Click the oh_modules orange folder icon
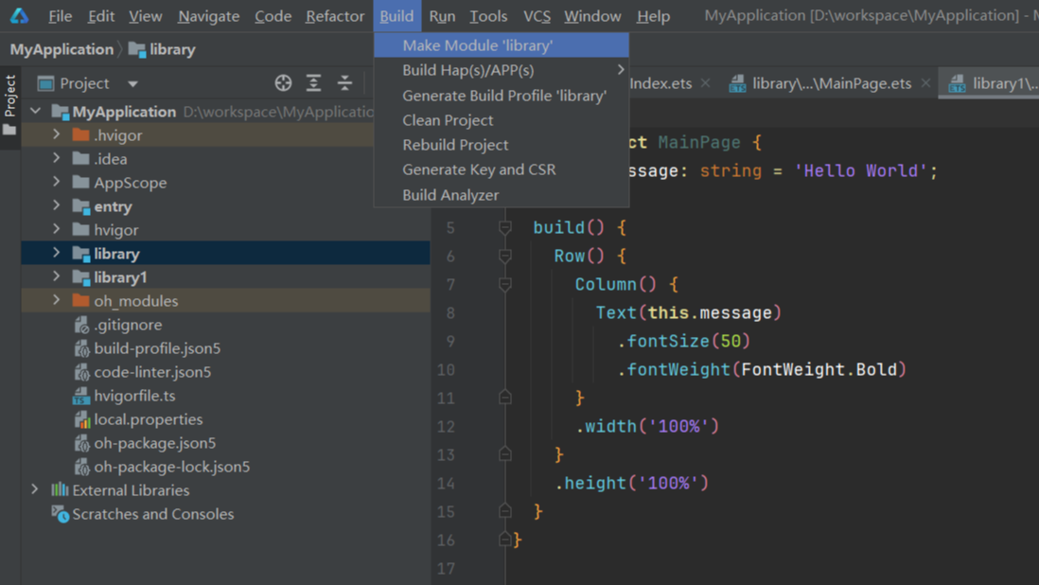 coord(80,301)
